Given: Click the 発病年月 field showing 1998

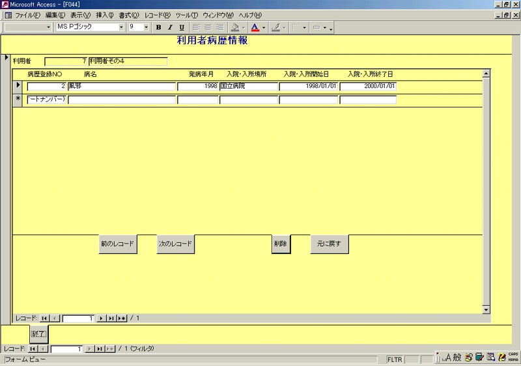Looking at the screenshot, I should coord(198,87).
